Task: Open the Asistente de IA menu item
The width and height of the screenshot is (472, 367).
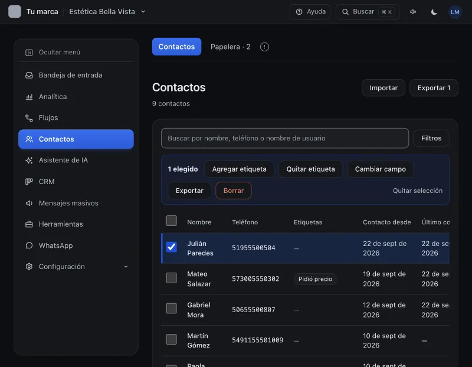Action: [x=76, y=160]
